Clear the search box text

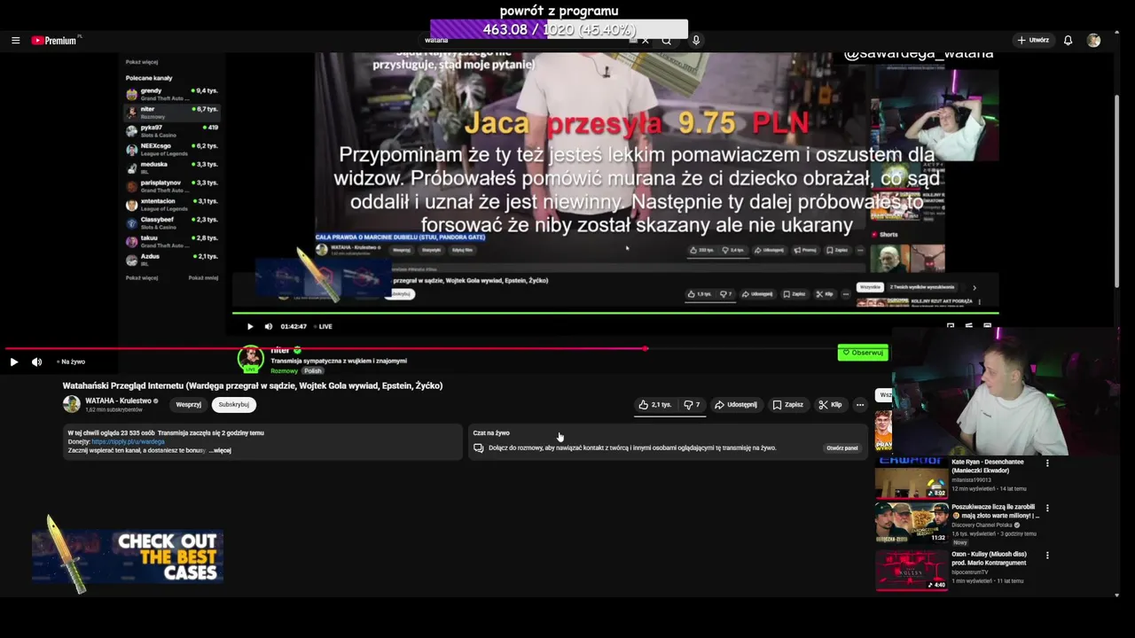(x=645, y=41)
